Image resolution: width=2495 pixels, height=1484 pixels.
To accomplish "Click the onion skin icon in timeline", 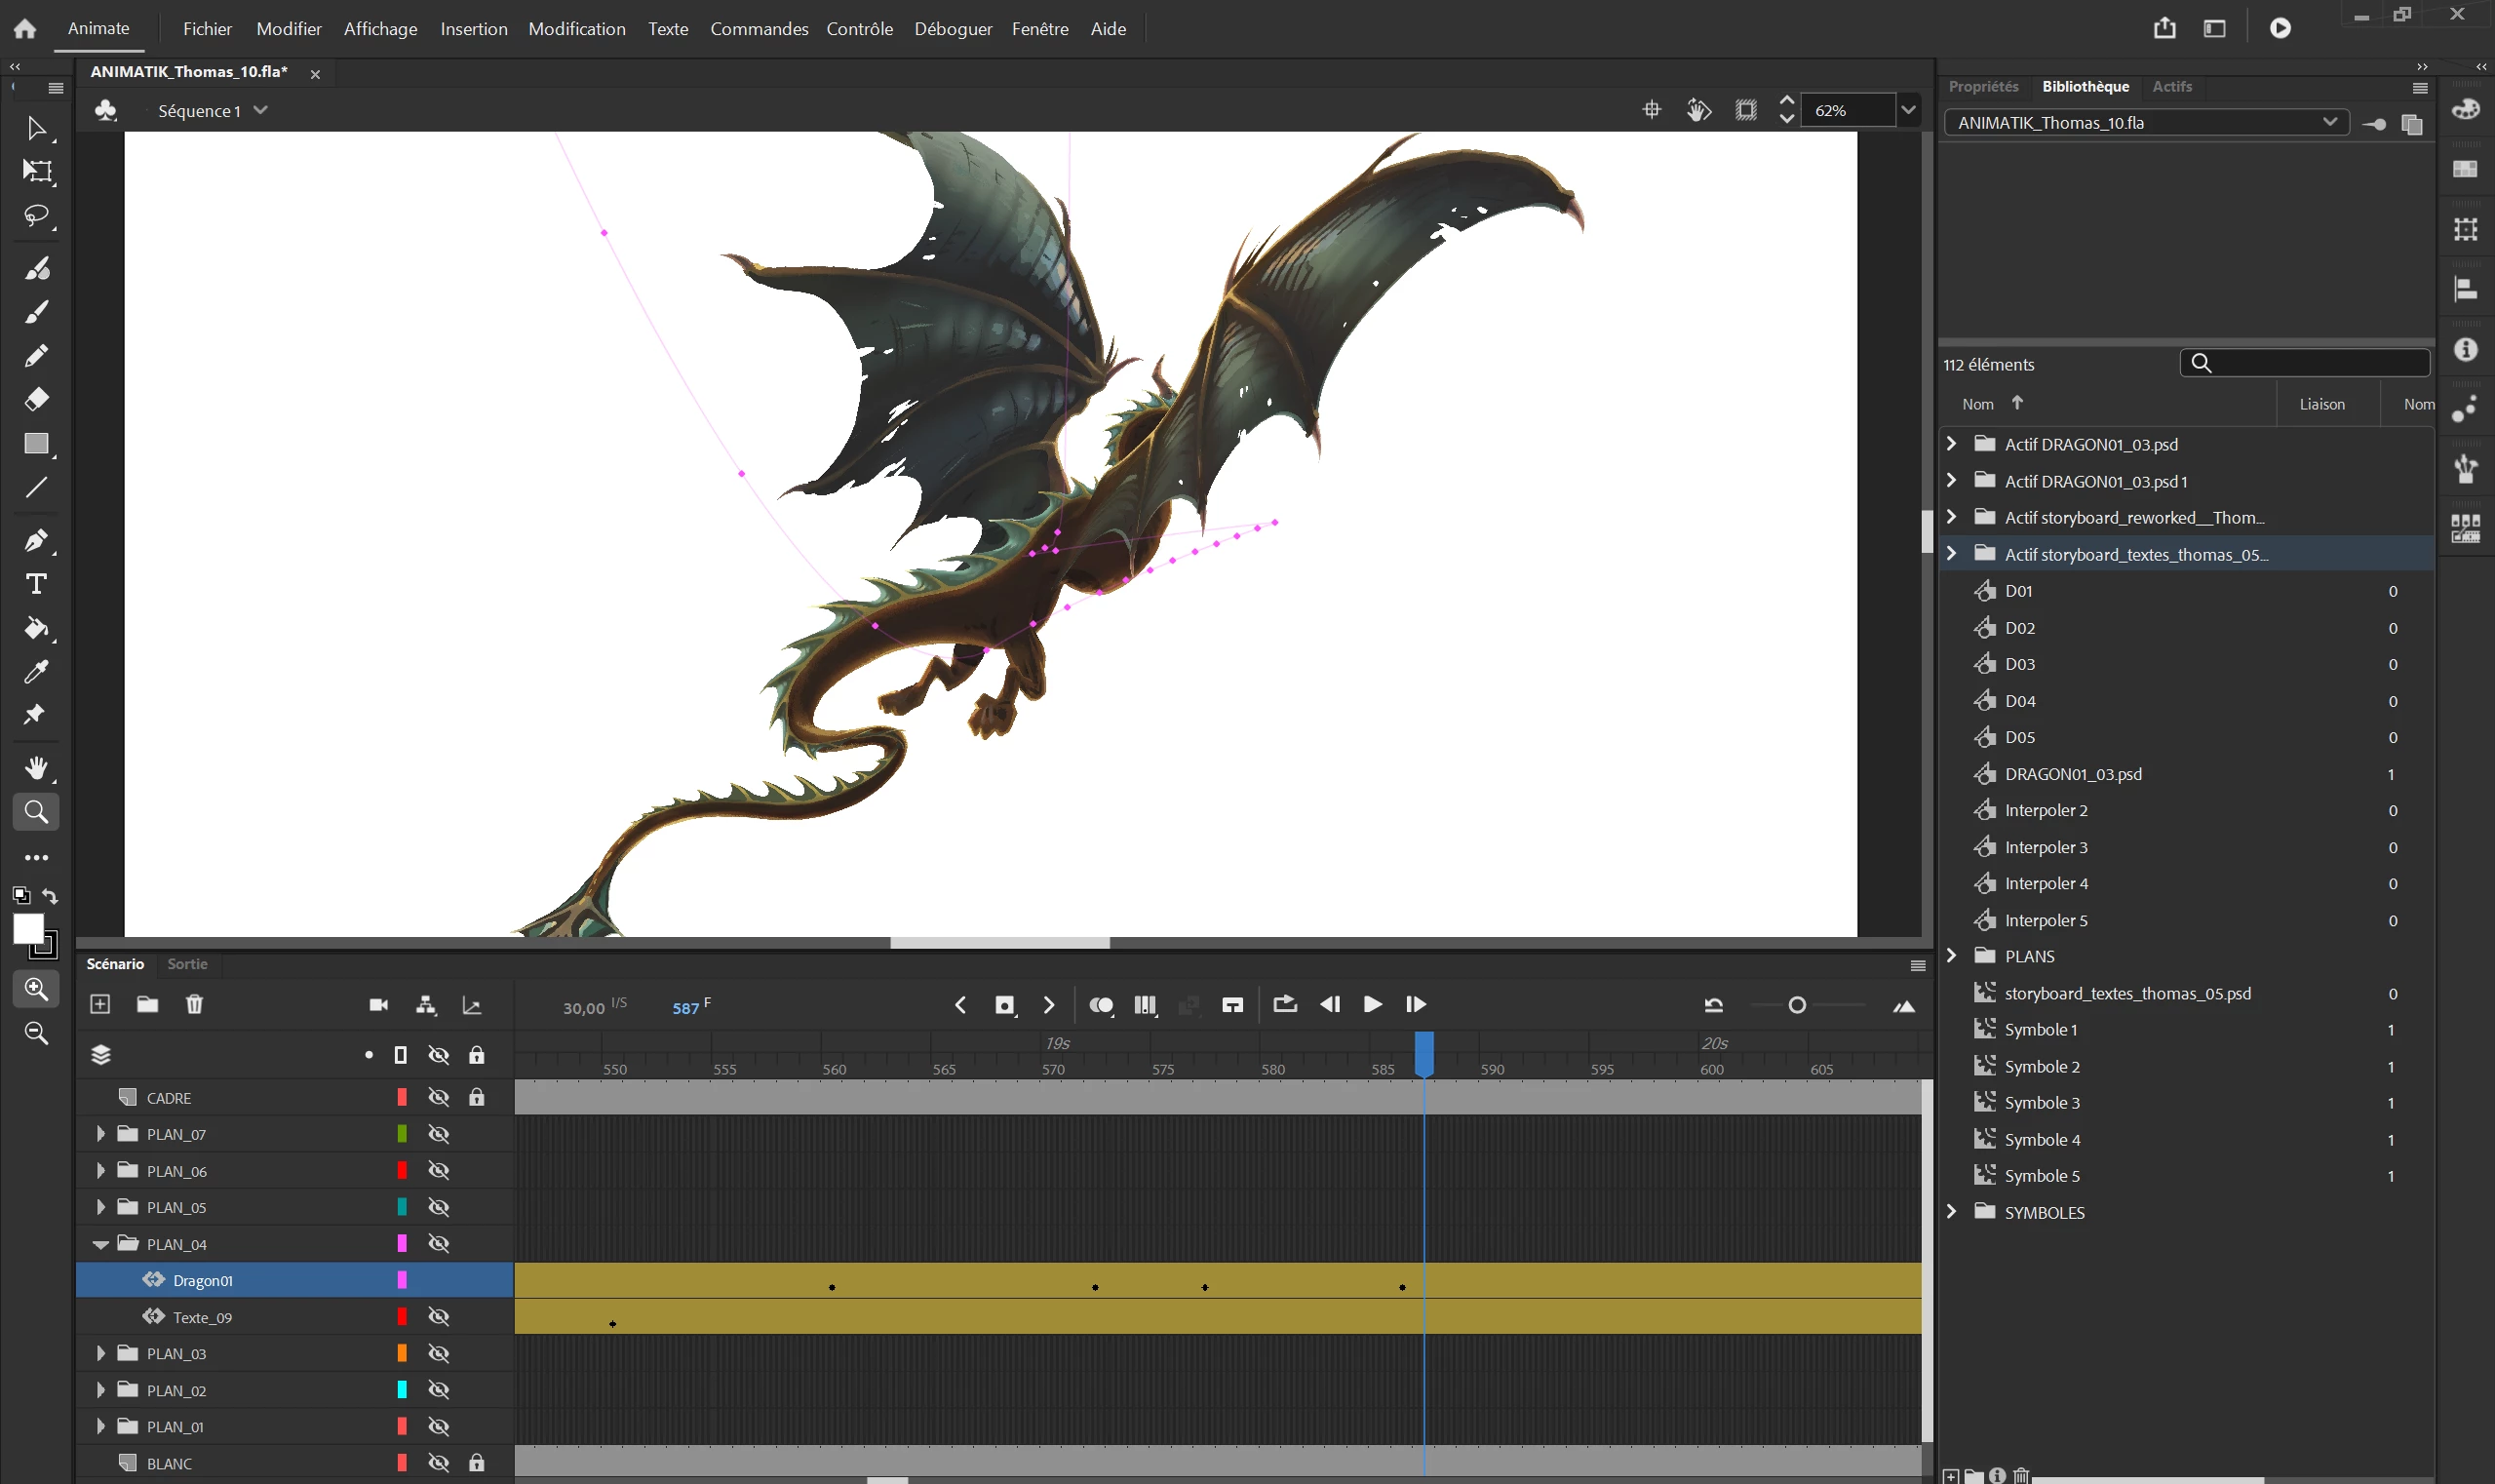I will 1101,1005.
